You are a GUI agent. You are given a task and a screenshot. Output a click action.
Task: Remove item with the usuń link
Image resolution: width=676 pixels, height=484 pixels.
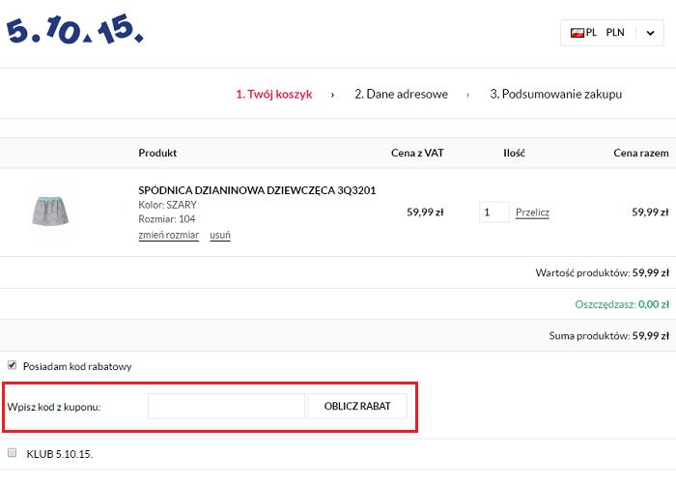(x=220, y=235)
